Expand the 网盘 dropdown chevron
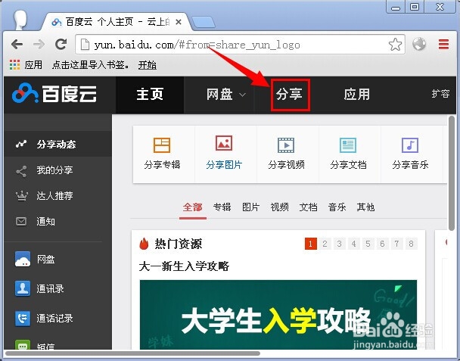The image size is (460, 361). click(242, 95)
